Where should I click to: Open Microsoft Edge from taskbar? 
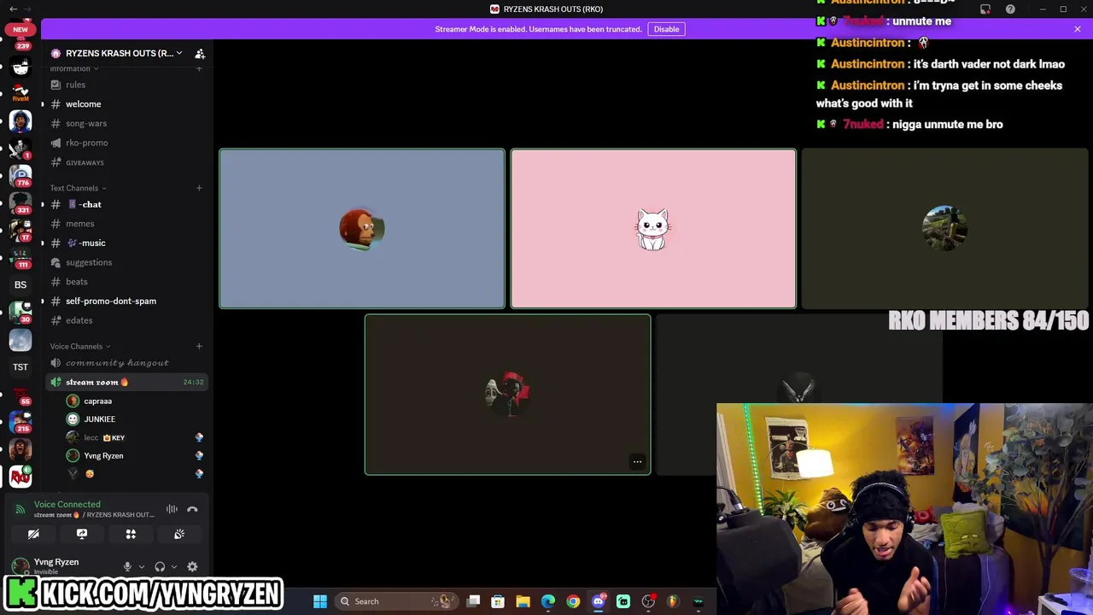coord(548,601)
